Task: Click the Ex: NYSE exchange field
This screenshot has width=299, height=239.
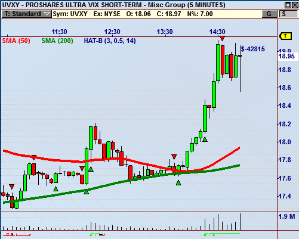Action: 107,14
